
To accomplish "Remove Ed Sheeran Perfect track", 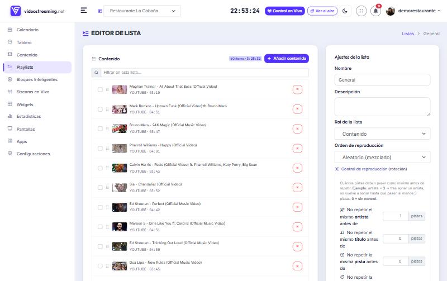I will point(297,207).
